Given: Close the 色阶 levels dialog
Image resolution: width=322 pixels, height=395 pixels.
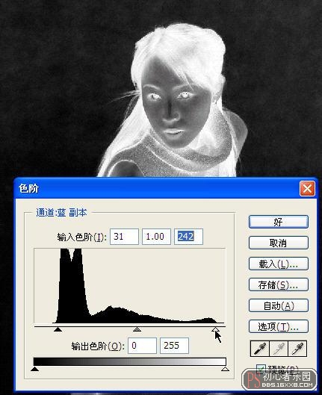Looking at the screenshot, I should tap(307, 188).
